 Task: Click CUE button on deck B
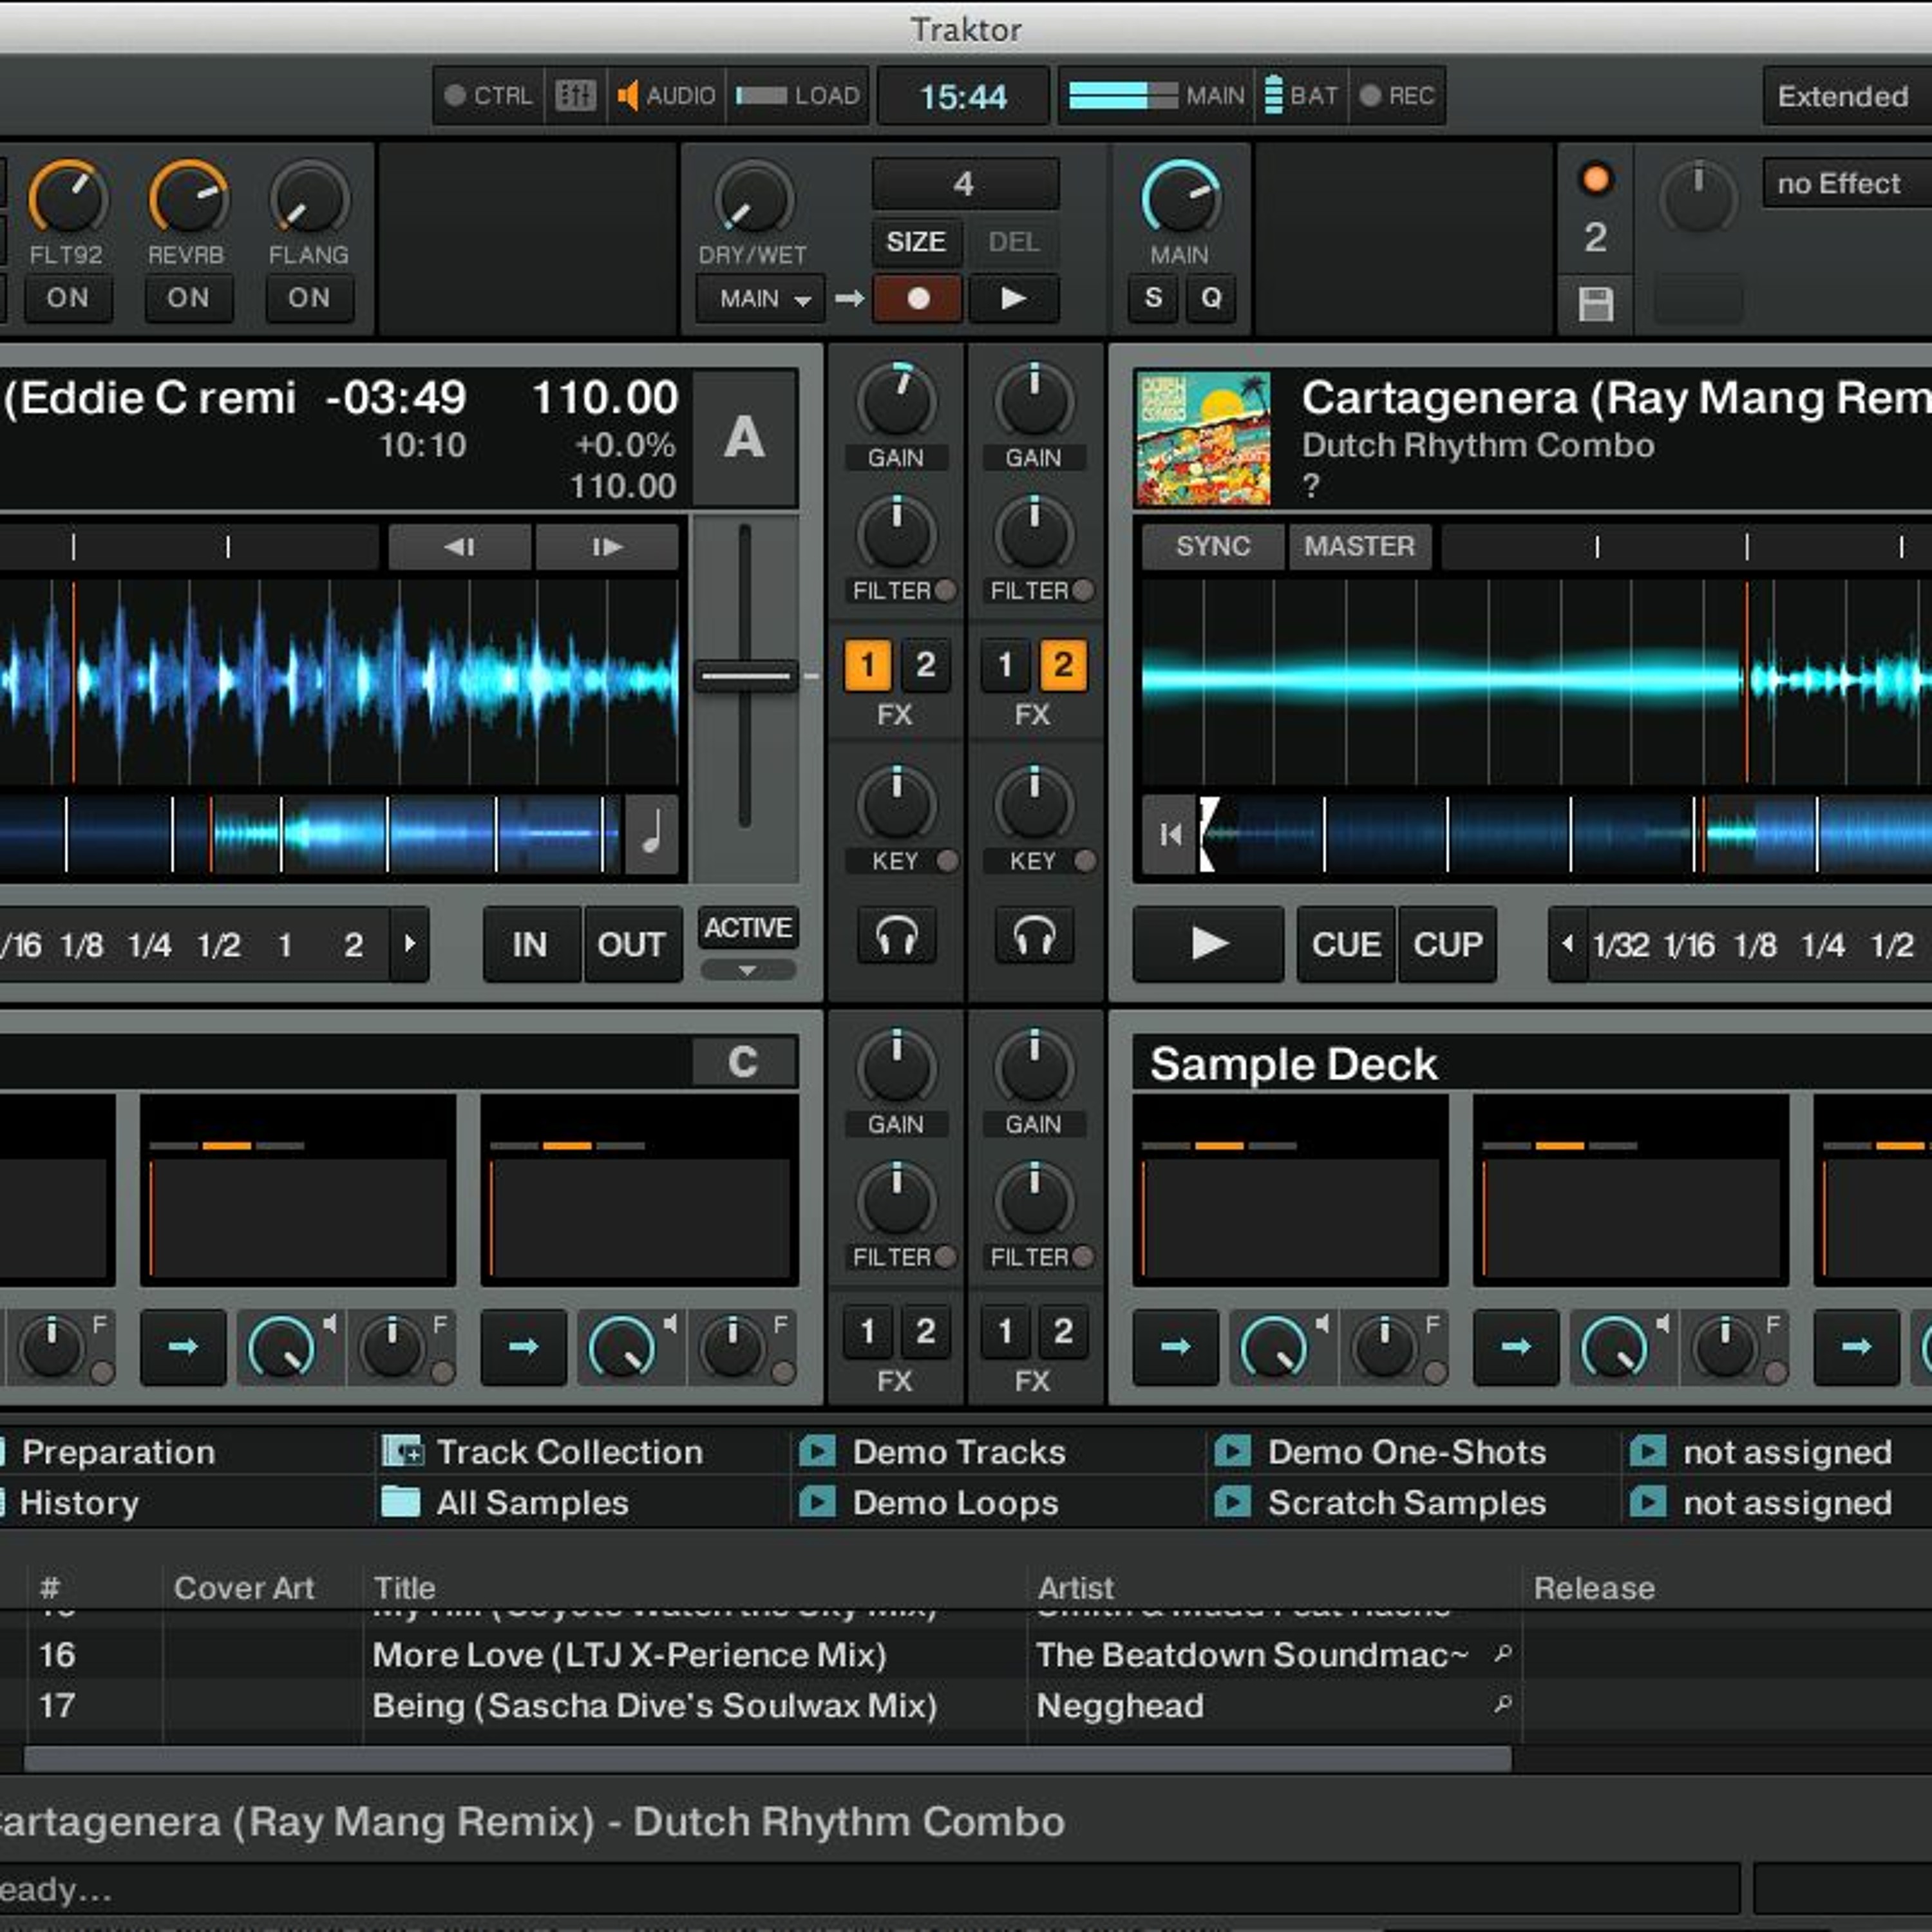pyautogui.click(x=1345, y=945)
